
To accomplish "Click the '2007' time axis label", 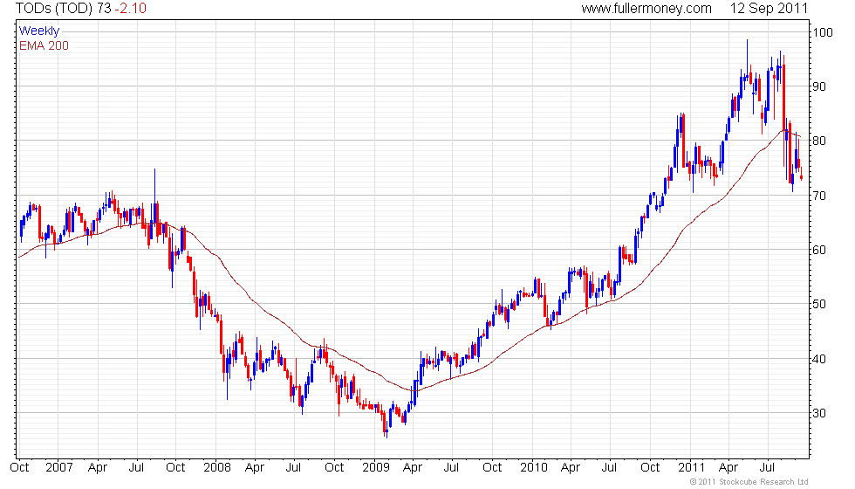I will coord(59,468).
